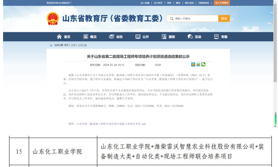Open the 公开 navigation menu
278x167 pixels.
142,37
